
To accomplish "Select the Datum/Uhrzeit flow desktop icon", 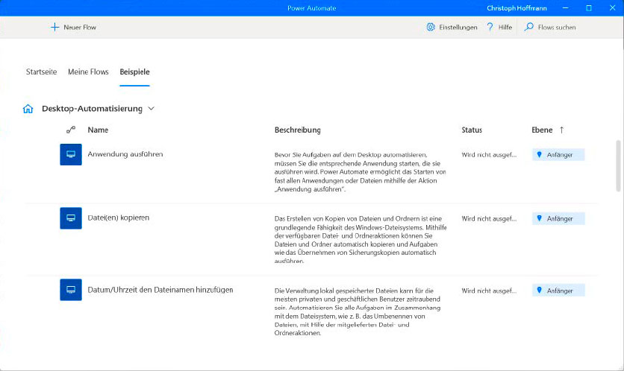I will [x=71, y=290].
